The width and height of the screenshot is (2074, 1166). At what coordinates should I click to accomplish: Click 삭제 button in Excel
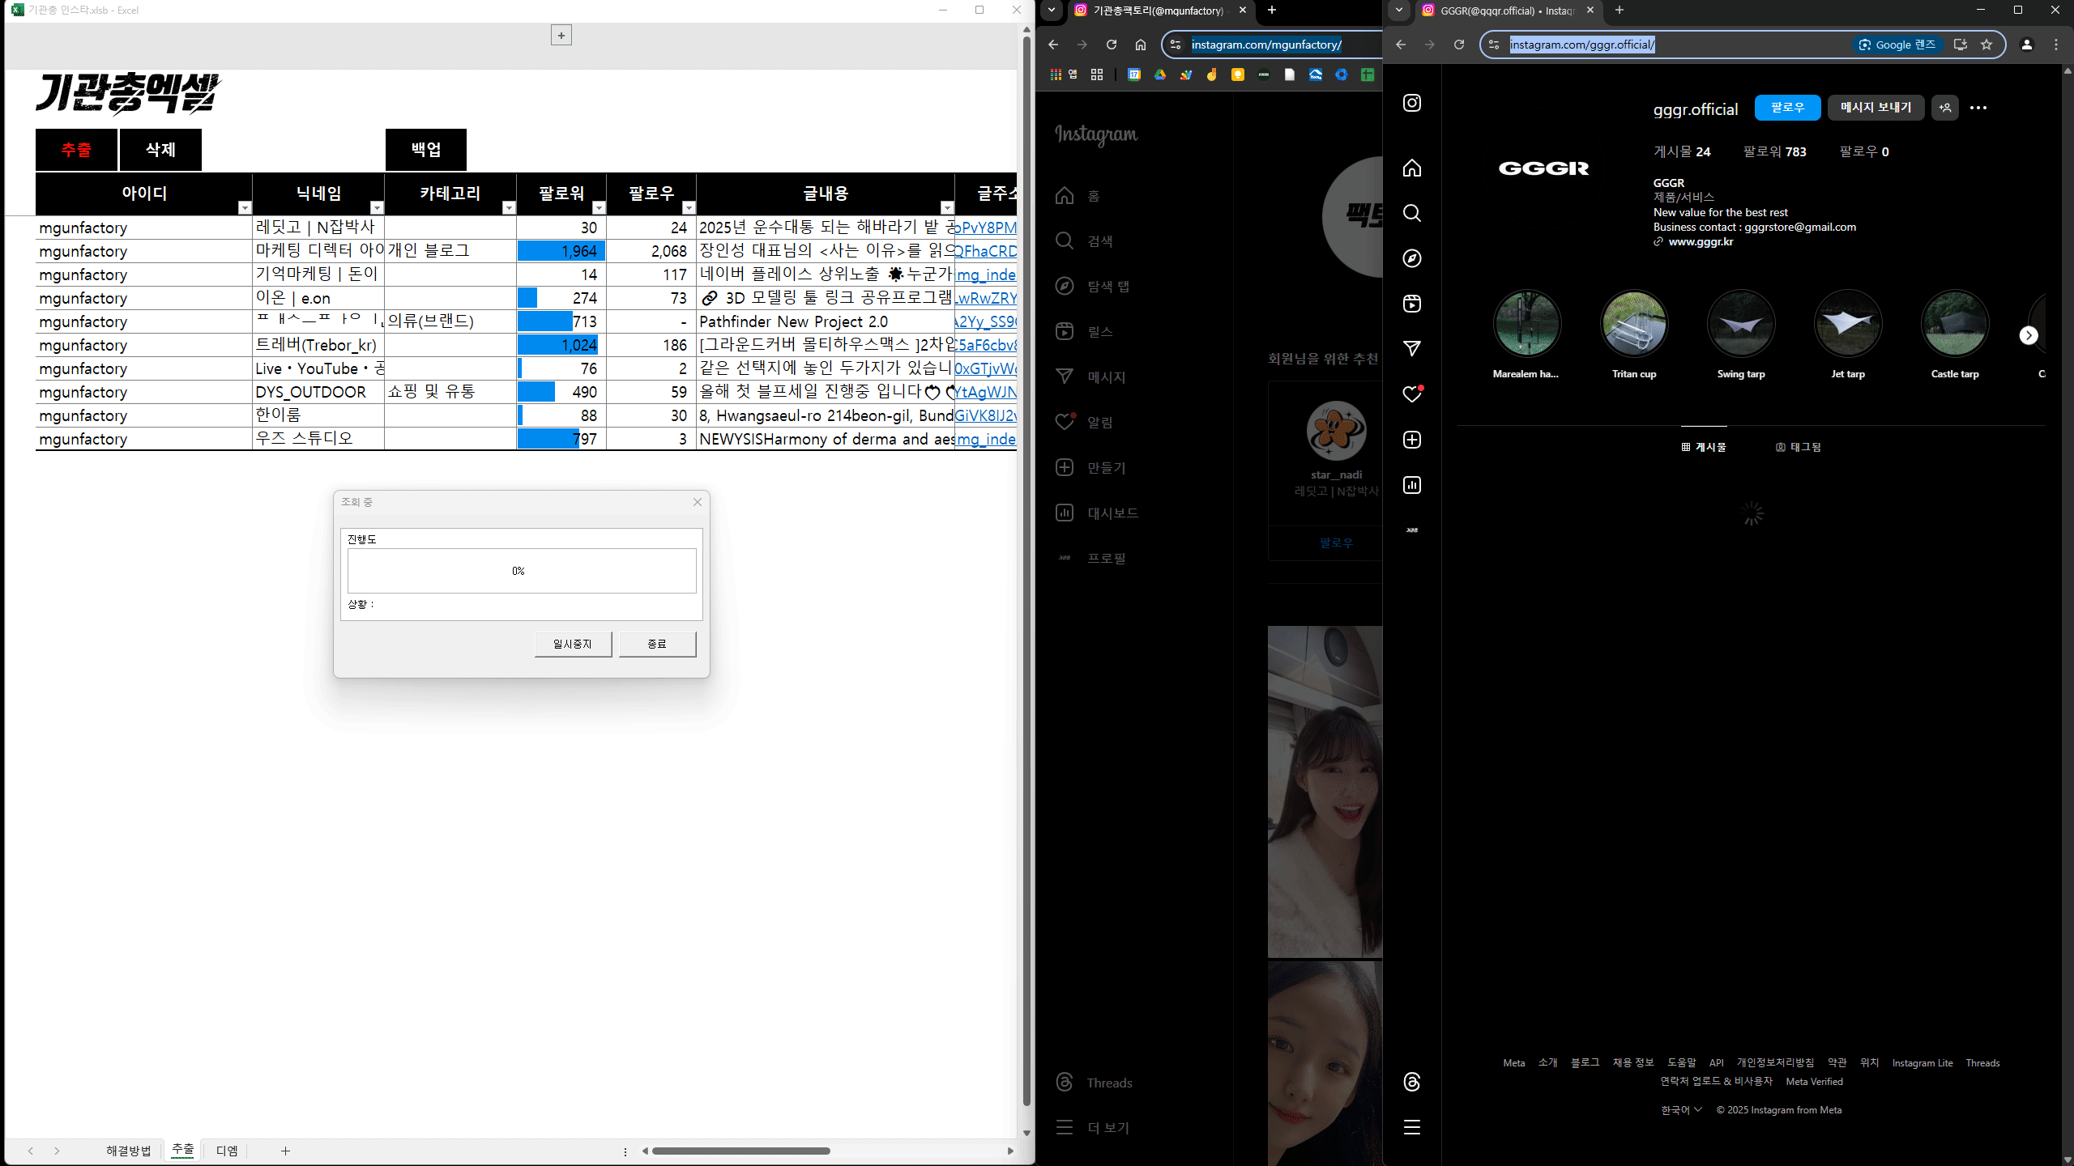pos(160,150)
